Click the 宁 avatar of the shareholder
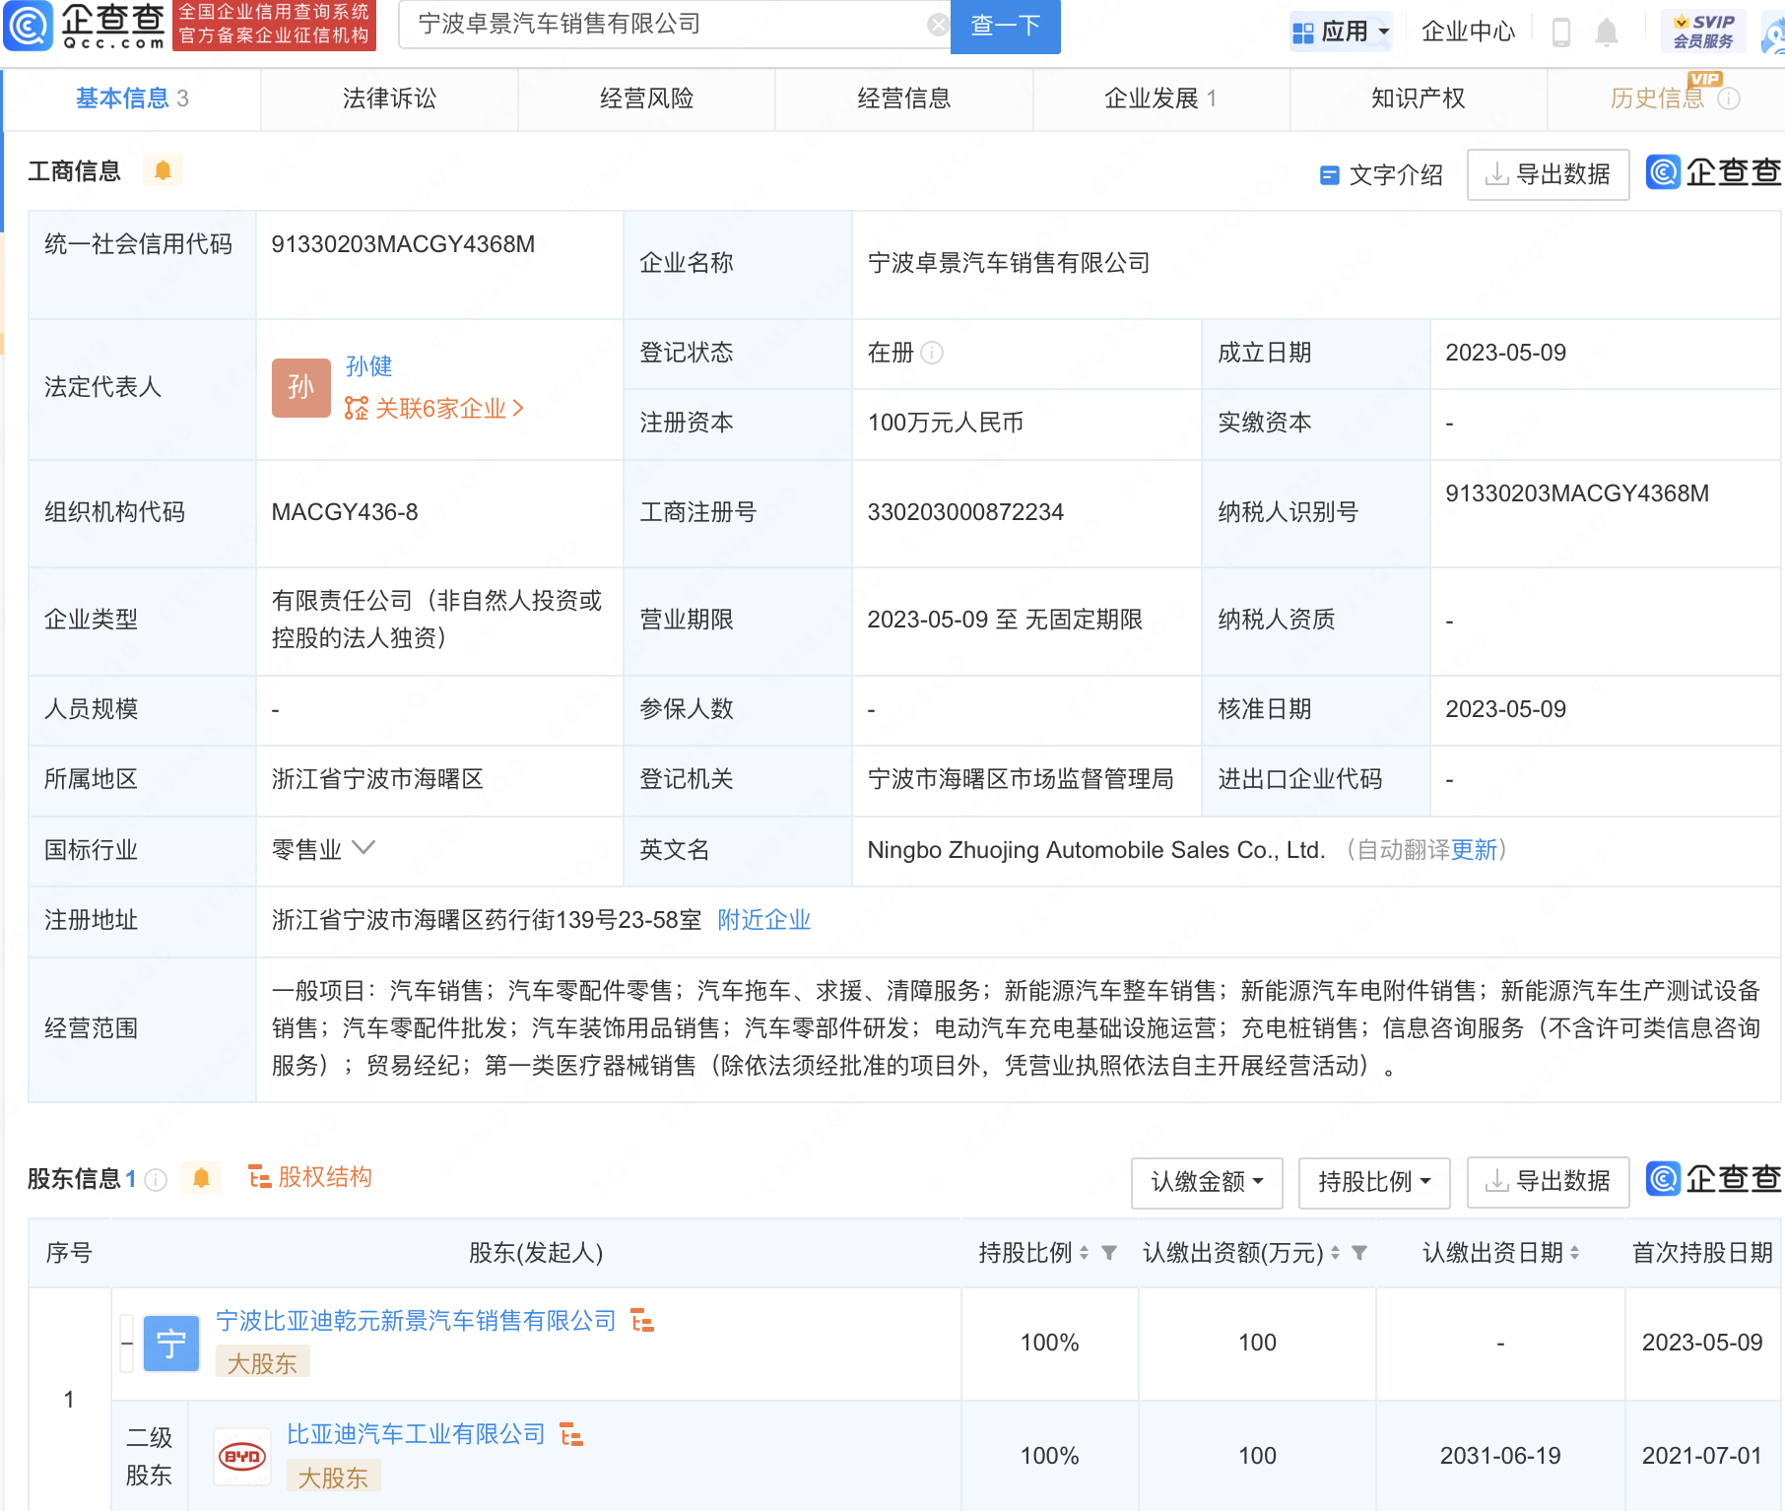Viewport: 1785px width, 1511px height. click(x=171, y=1344)
